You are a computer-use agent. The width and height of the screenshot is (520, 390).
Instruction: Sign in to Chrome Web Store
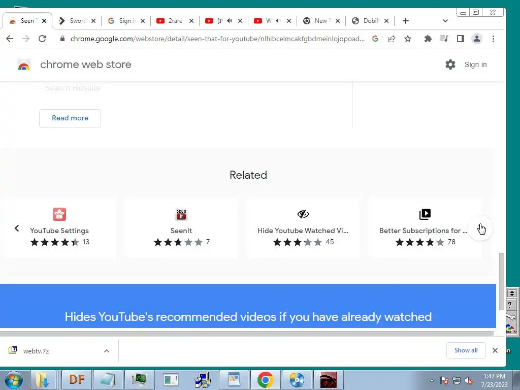(x=475, y=64)
